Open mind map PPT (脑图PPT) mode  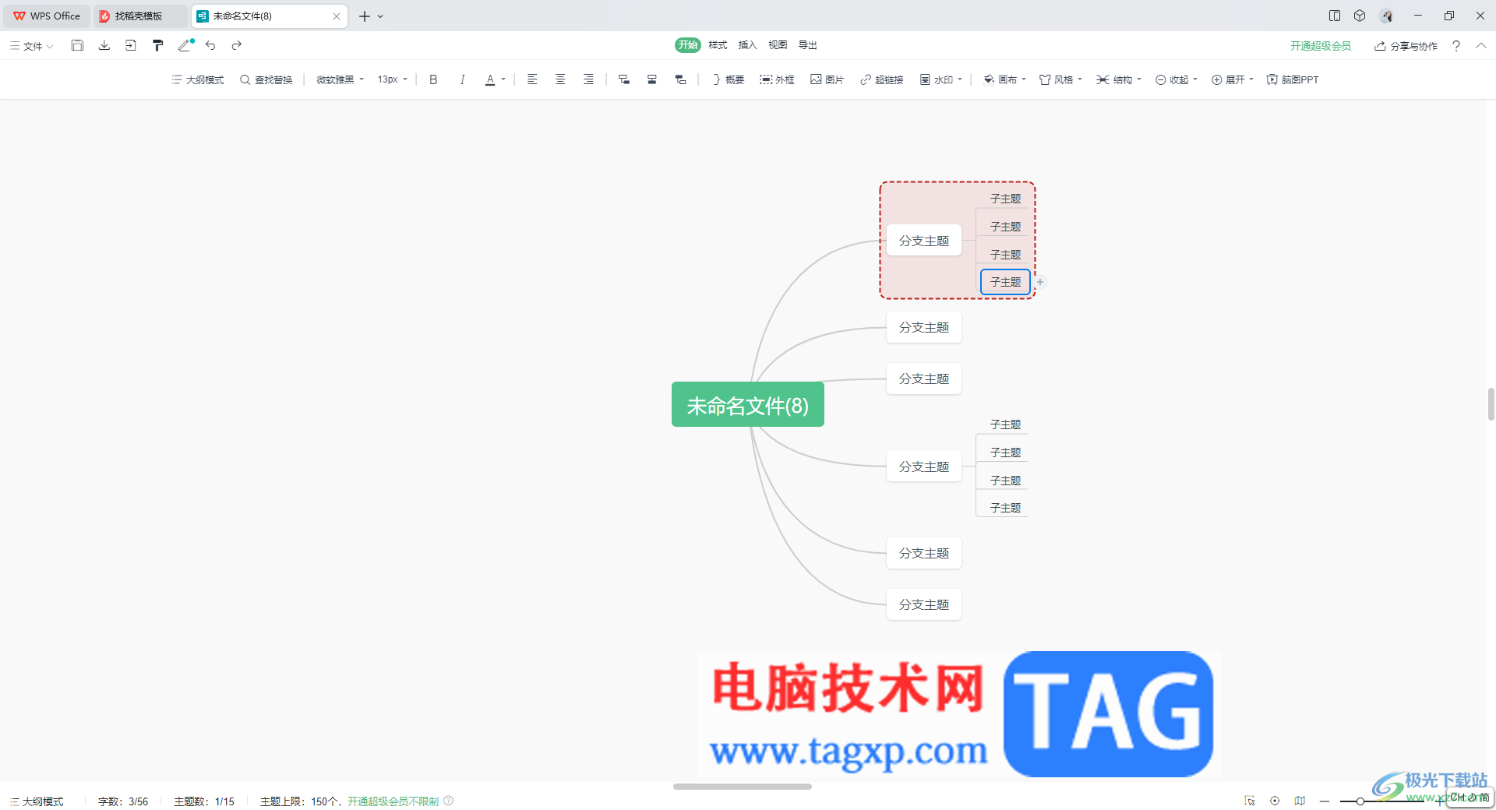pos(1293,79)
